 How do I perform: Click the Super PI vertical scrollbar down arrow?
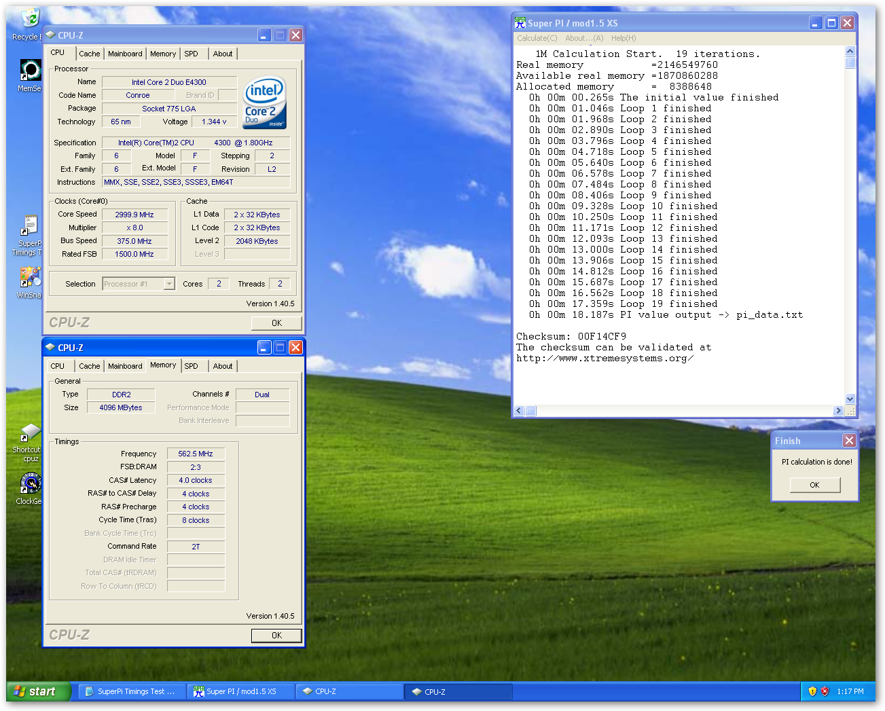tap(850, 399)
